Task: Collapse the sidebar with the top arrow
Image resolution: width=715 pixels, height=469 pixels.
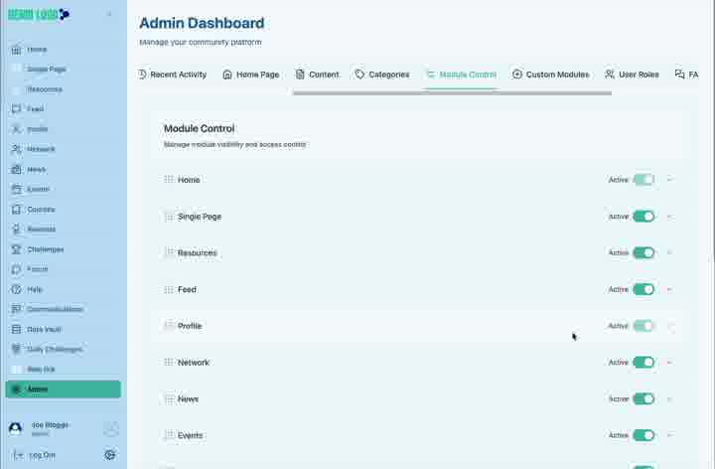Action: pyautogui.click(x=109, y=14)
